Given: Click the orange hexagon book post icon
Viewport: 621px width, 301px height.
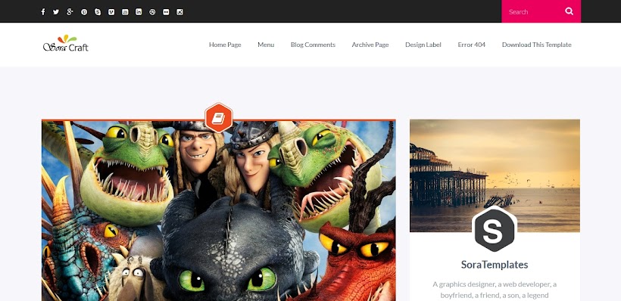Looking at the screenshot, I should click(x=219, y=117).
